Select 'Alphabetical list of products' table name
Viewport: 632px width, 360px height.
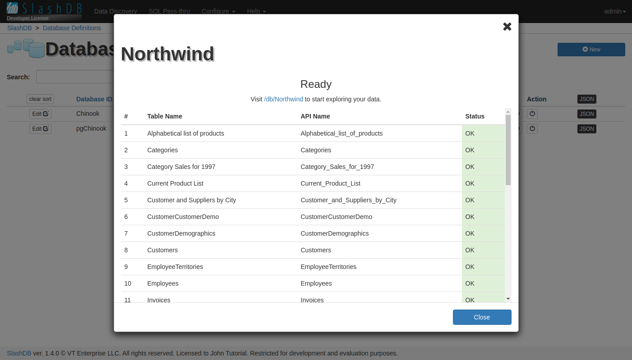(x=185, y=133)
